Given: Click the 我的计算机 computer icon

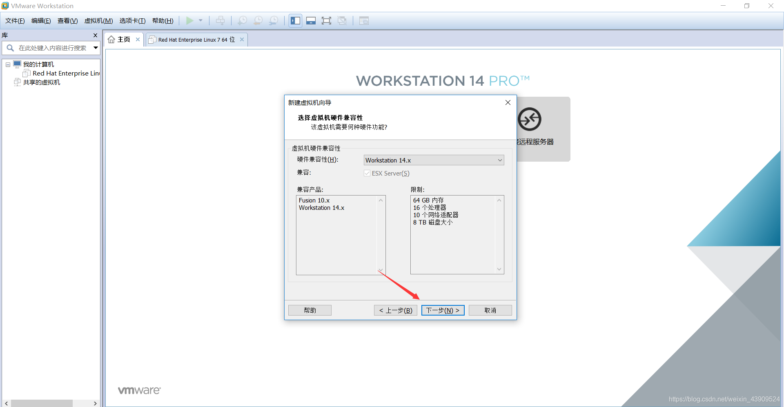Looking at the screenshot, I should click(17, 64).
